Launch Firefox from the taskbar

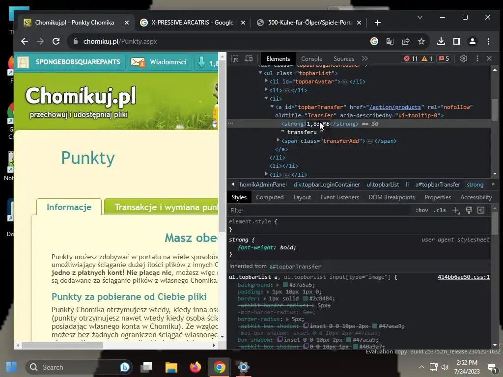tap(195, 367)
